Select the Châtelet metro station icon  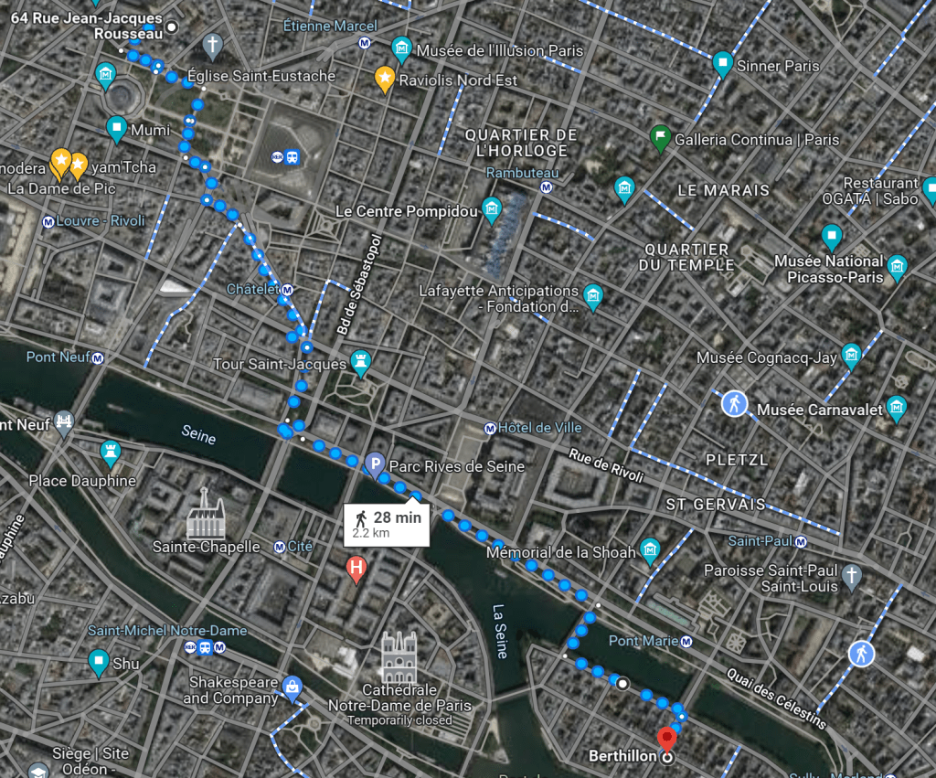[287, 290]
